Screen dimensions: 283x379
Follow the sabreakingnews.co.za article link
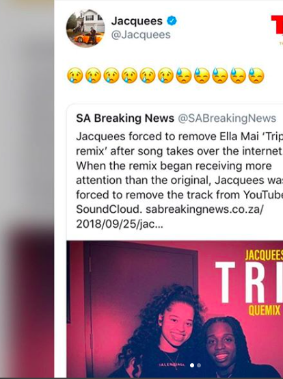tap(204, 209)
